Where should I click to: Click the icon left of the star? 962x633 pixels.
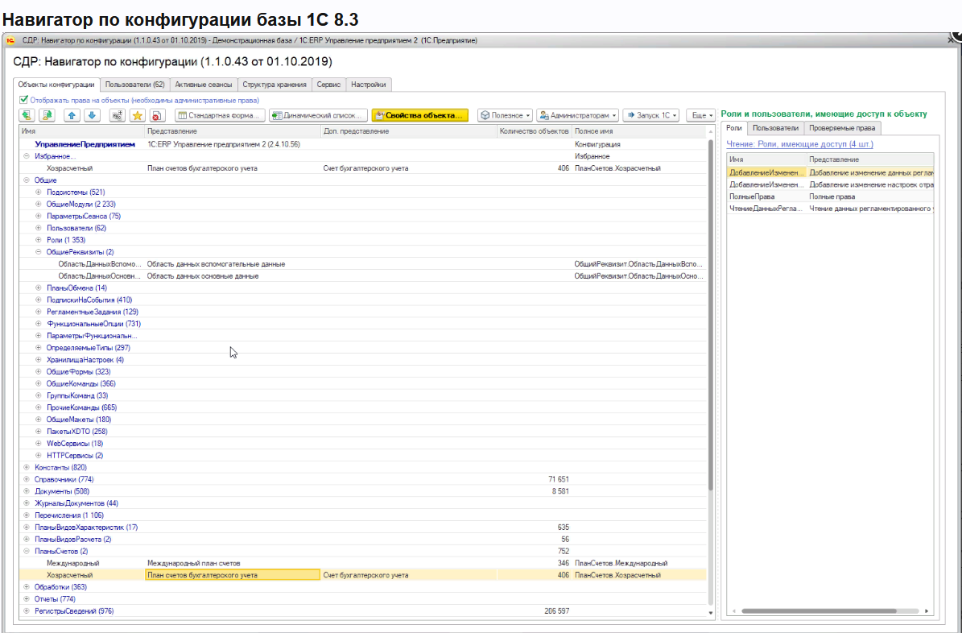pos(117,115)
